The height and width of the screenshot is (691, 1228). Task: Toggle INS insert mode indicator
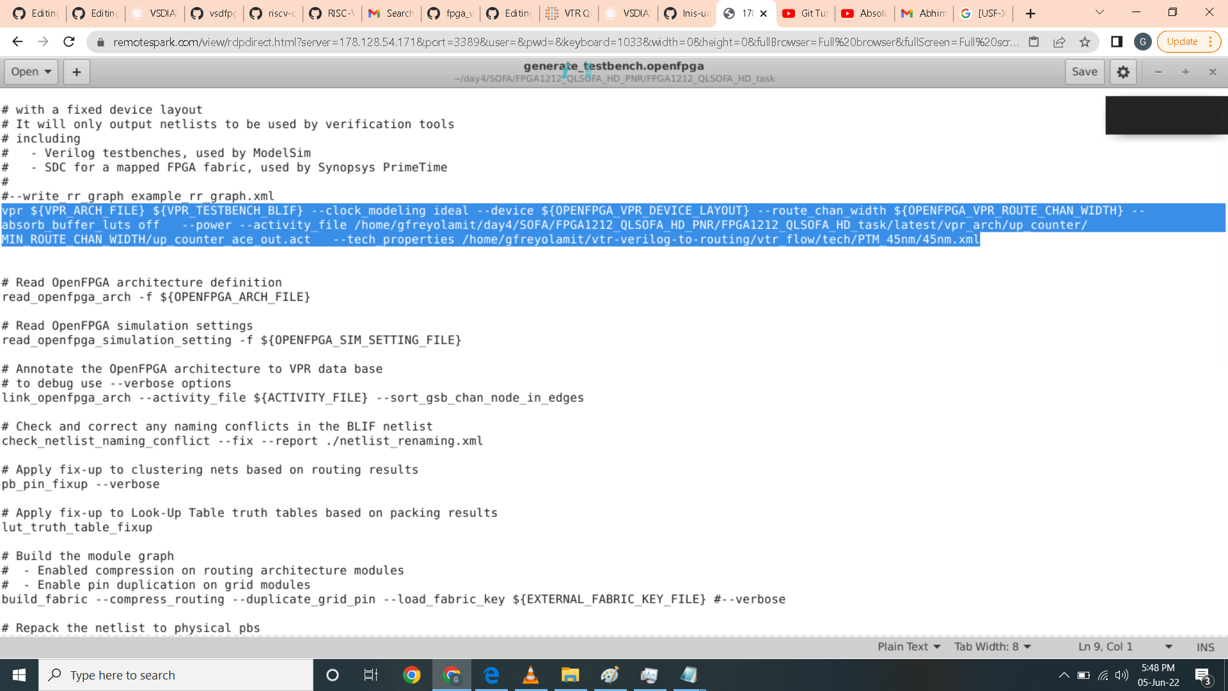[1205, 647]
